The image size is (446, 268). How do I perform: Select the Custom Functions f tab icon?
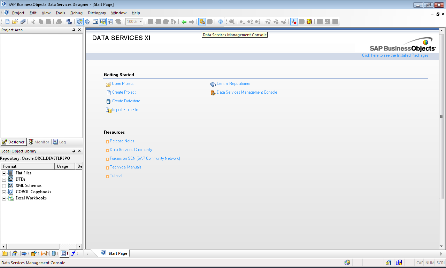[74, 253]
